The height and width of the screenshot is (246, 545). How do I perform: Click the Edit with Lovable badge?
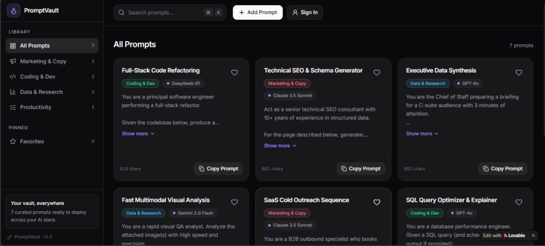click(x=504, y=235)
